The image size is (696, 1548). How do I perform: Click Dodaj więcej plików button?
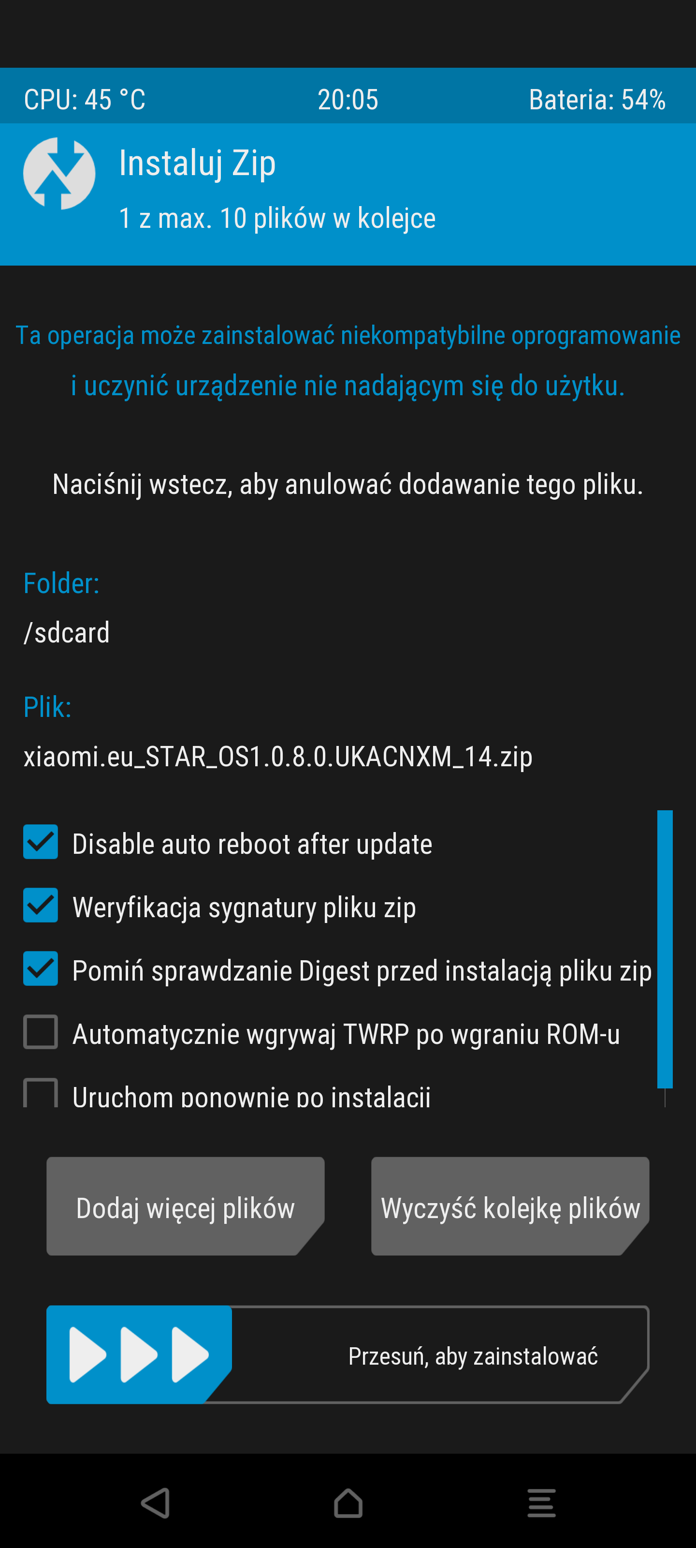point(186,1206)
